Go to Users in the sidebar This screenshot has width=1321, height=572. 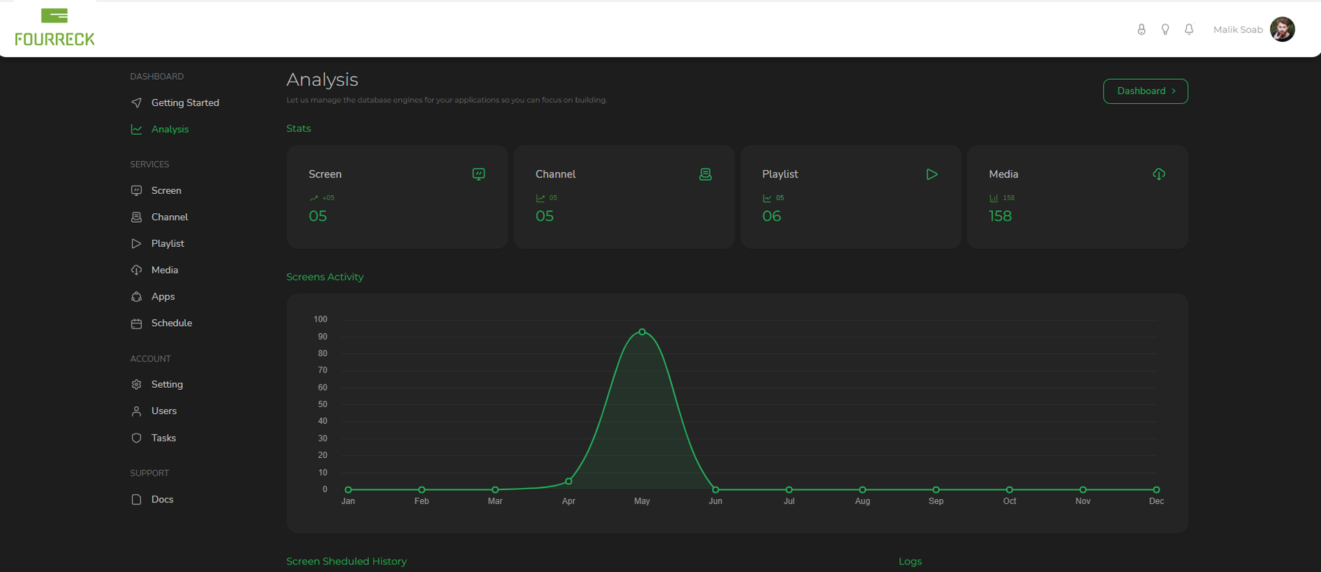pyautogui.click(x=164, y=411)
